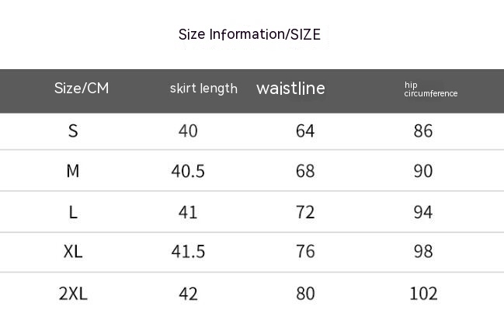The width and height of the screenshot is (504, 317).
Task: Click the skirt length column header
Action: 203,89
